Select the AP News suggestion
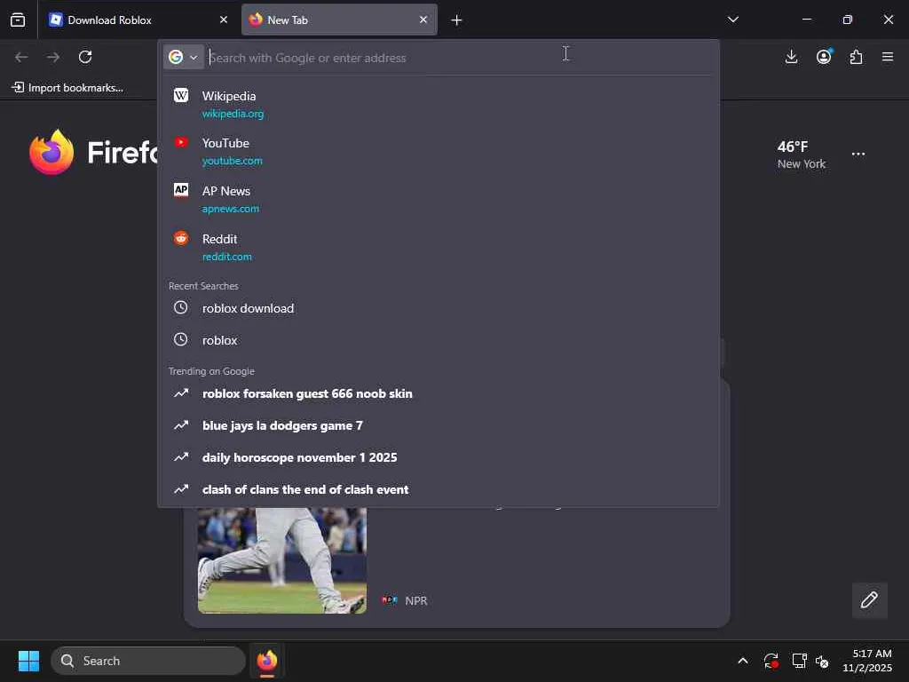This screenshot has height=682, width=909. (439, 199)
